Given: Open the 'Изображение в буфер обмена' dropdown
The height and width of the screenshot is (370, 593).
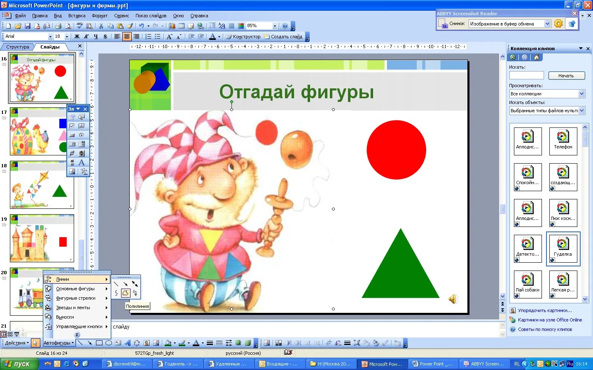Looking at the screenshot, I should click(x=547, y=24).
